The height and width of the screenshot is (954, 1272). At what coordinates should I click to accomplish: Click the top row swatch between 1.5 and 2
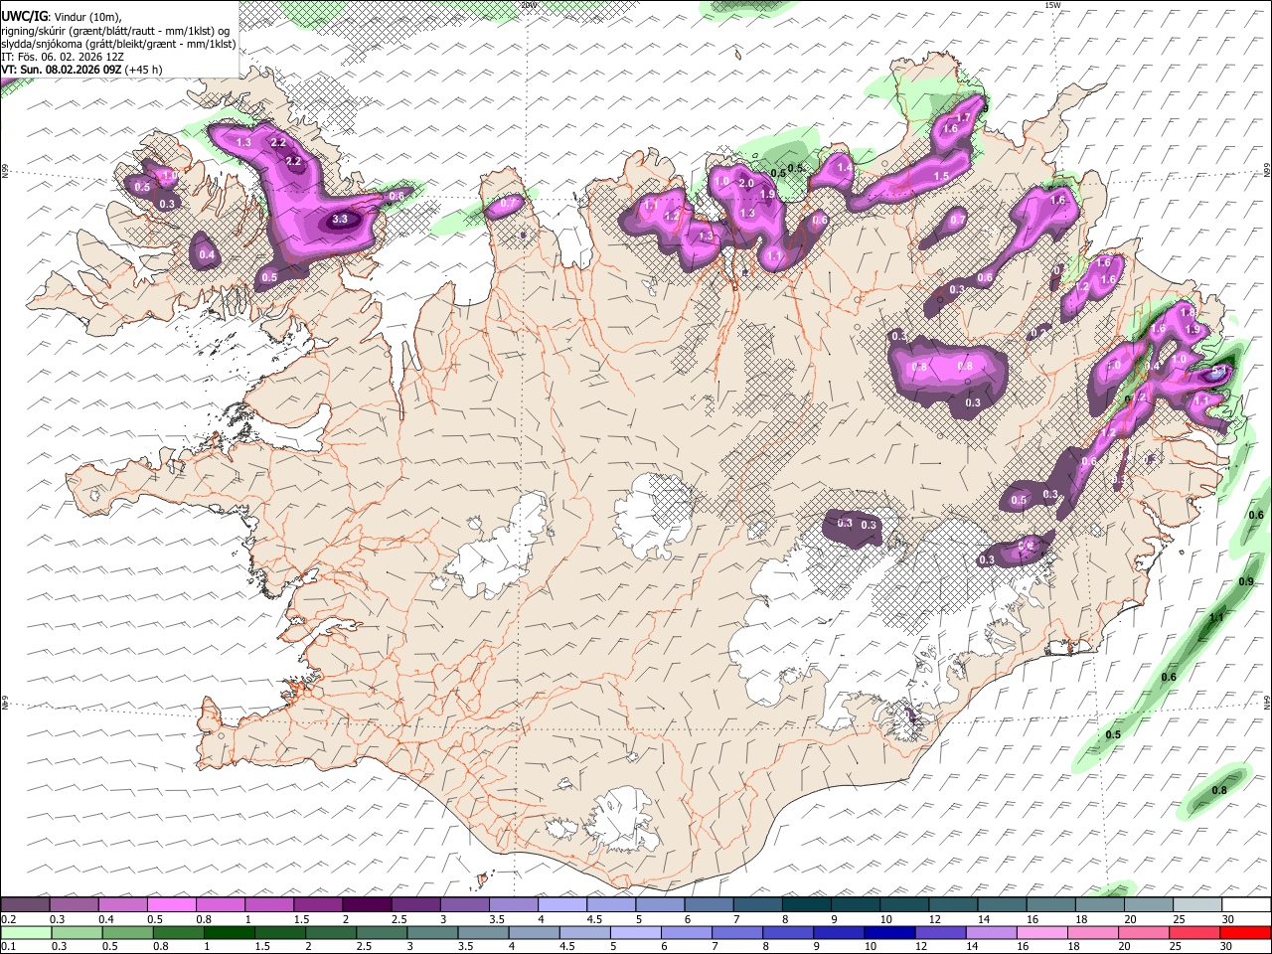[318, 904]
